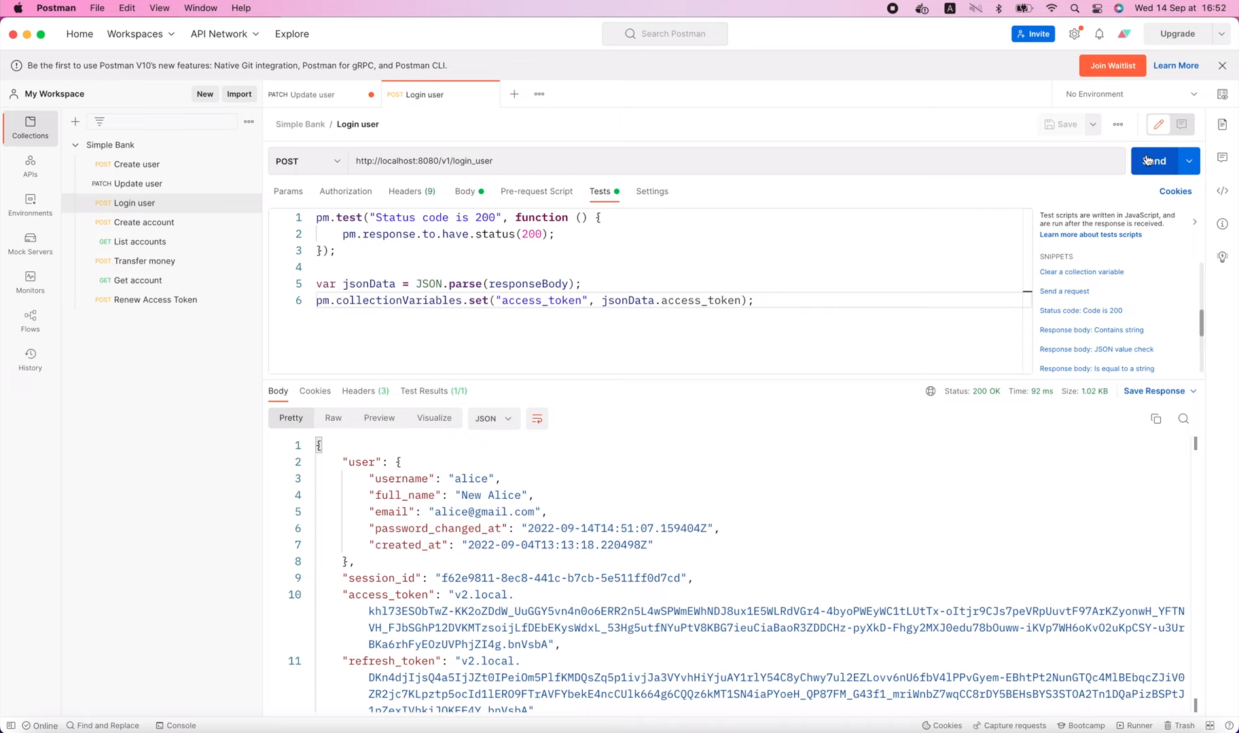Image resolution: width=1239 pixels, height=733 pixels.
Task: Open documentation pane icon in right sidebar
Action: point(1223,124)
